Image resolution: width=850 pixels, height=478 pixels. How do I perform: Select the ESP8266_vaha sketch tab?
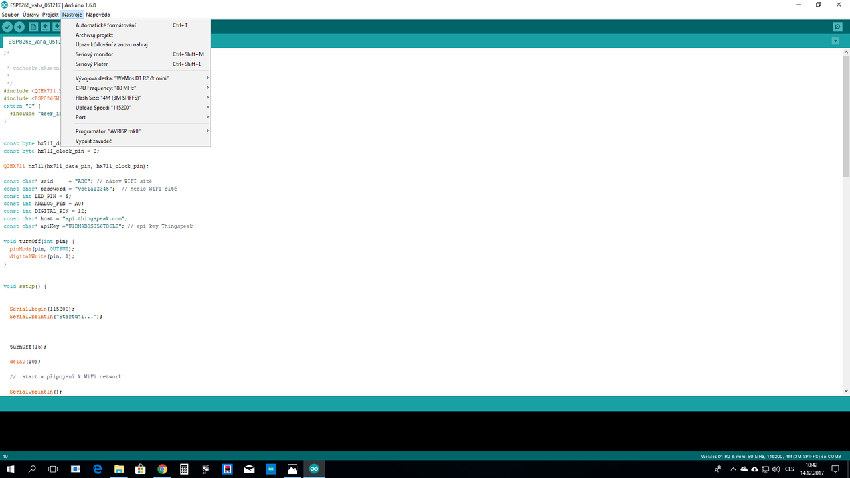[32, 41]
